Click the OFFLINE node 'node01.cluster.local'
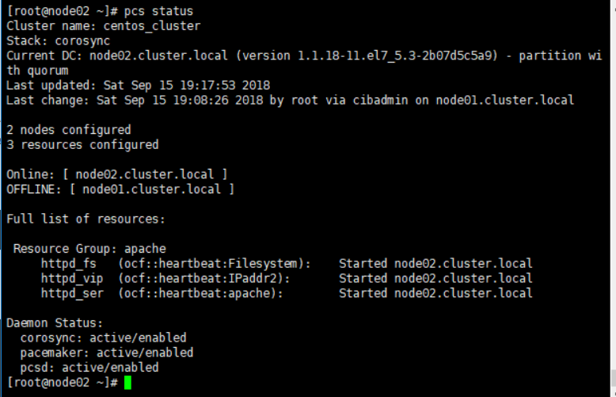The height and width of the screenshot is (397, 616). click(152, 189)
